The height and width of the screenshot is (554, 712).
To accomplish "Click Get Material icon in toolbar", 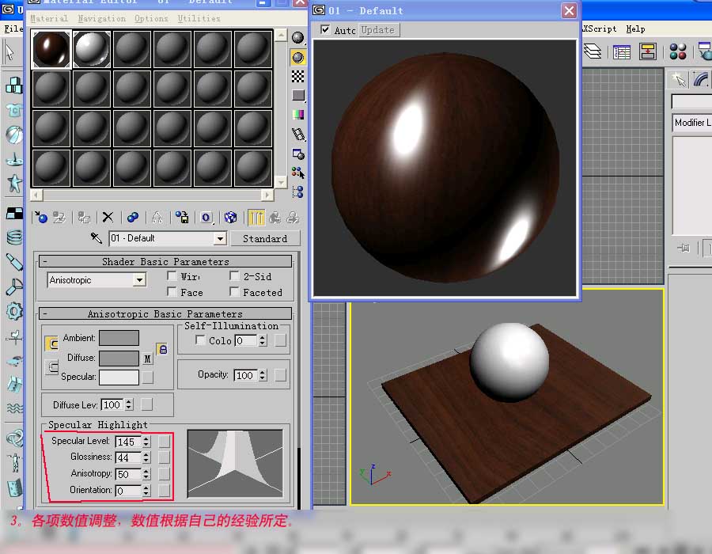I will coord(41,217).
